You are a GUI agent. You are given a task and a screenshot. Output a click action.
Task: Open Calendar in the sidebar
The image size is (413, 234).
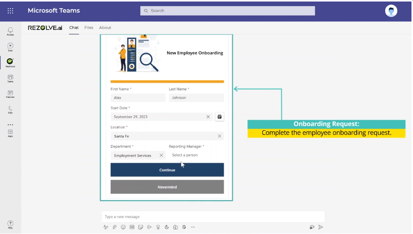[10, 94]
